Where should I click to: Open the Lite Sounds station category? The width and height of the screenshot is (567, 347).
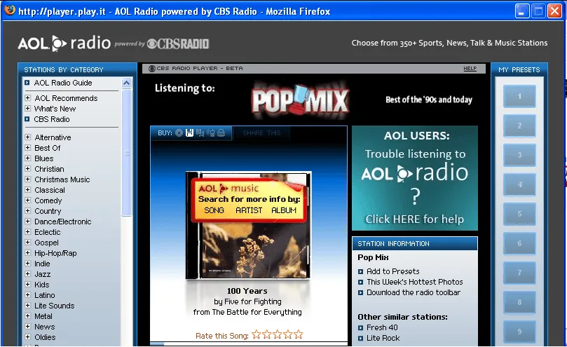click(55, 306)
